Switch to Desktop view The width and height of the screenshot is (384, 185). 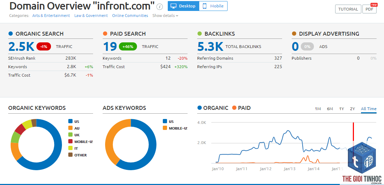point(183,6)
